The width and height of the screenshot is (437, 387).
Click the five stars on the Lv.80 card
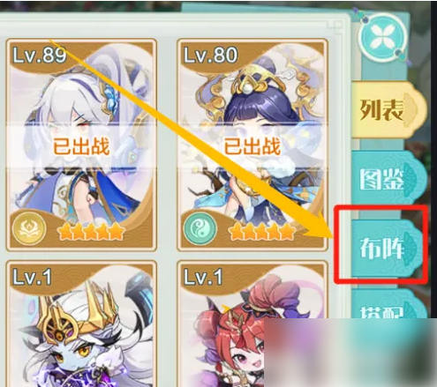[x=261, y=231]
